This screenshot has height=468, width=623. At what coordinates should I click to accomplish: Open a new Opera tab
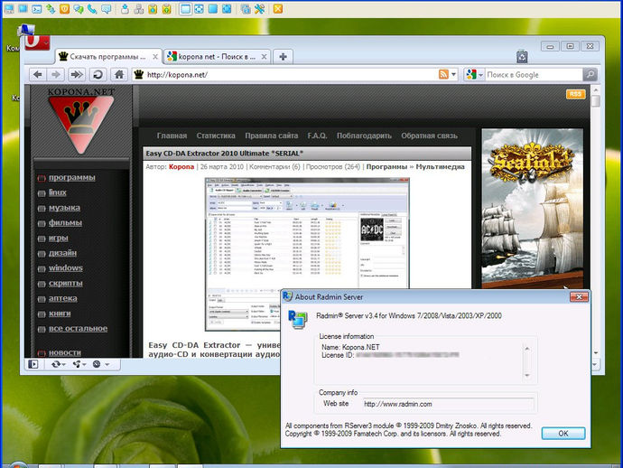click(x=283, y=57)
